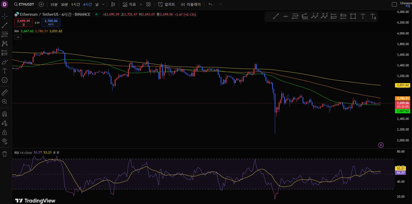Select the trend line tool in left sidebar
The image size is (412, 204).
pos(5,25)
